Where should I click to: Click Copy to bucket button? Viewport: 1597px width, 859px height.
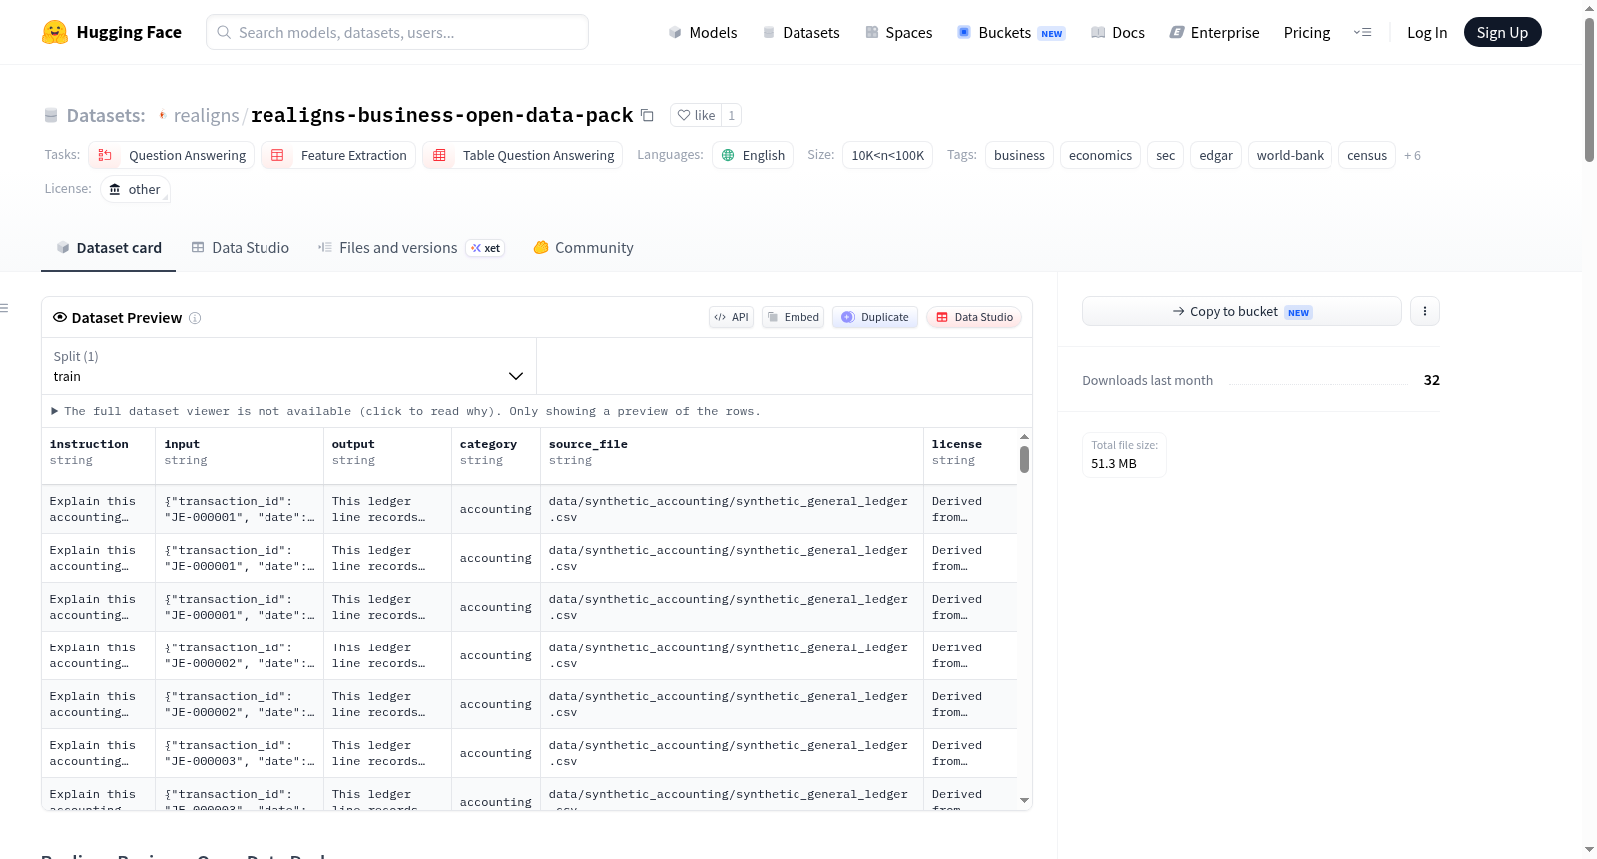tap(1242, 311)
